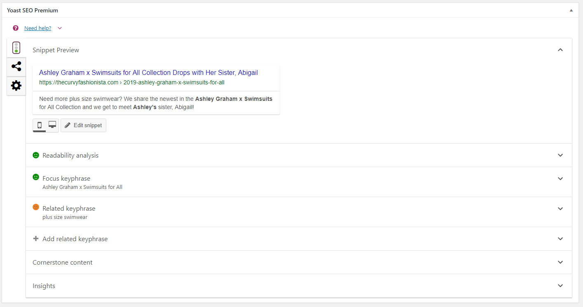Click the green smiley beside Readability analysis

36,155
